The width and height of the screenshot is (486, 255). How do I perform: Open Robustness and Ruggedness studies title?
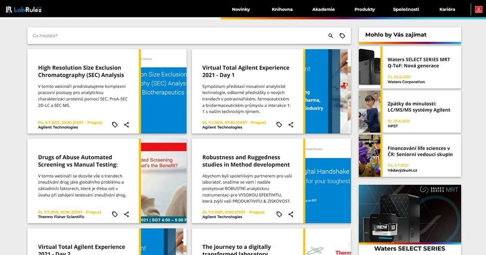[246, 161]
